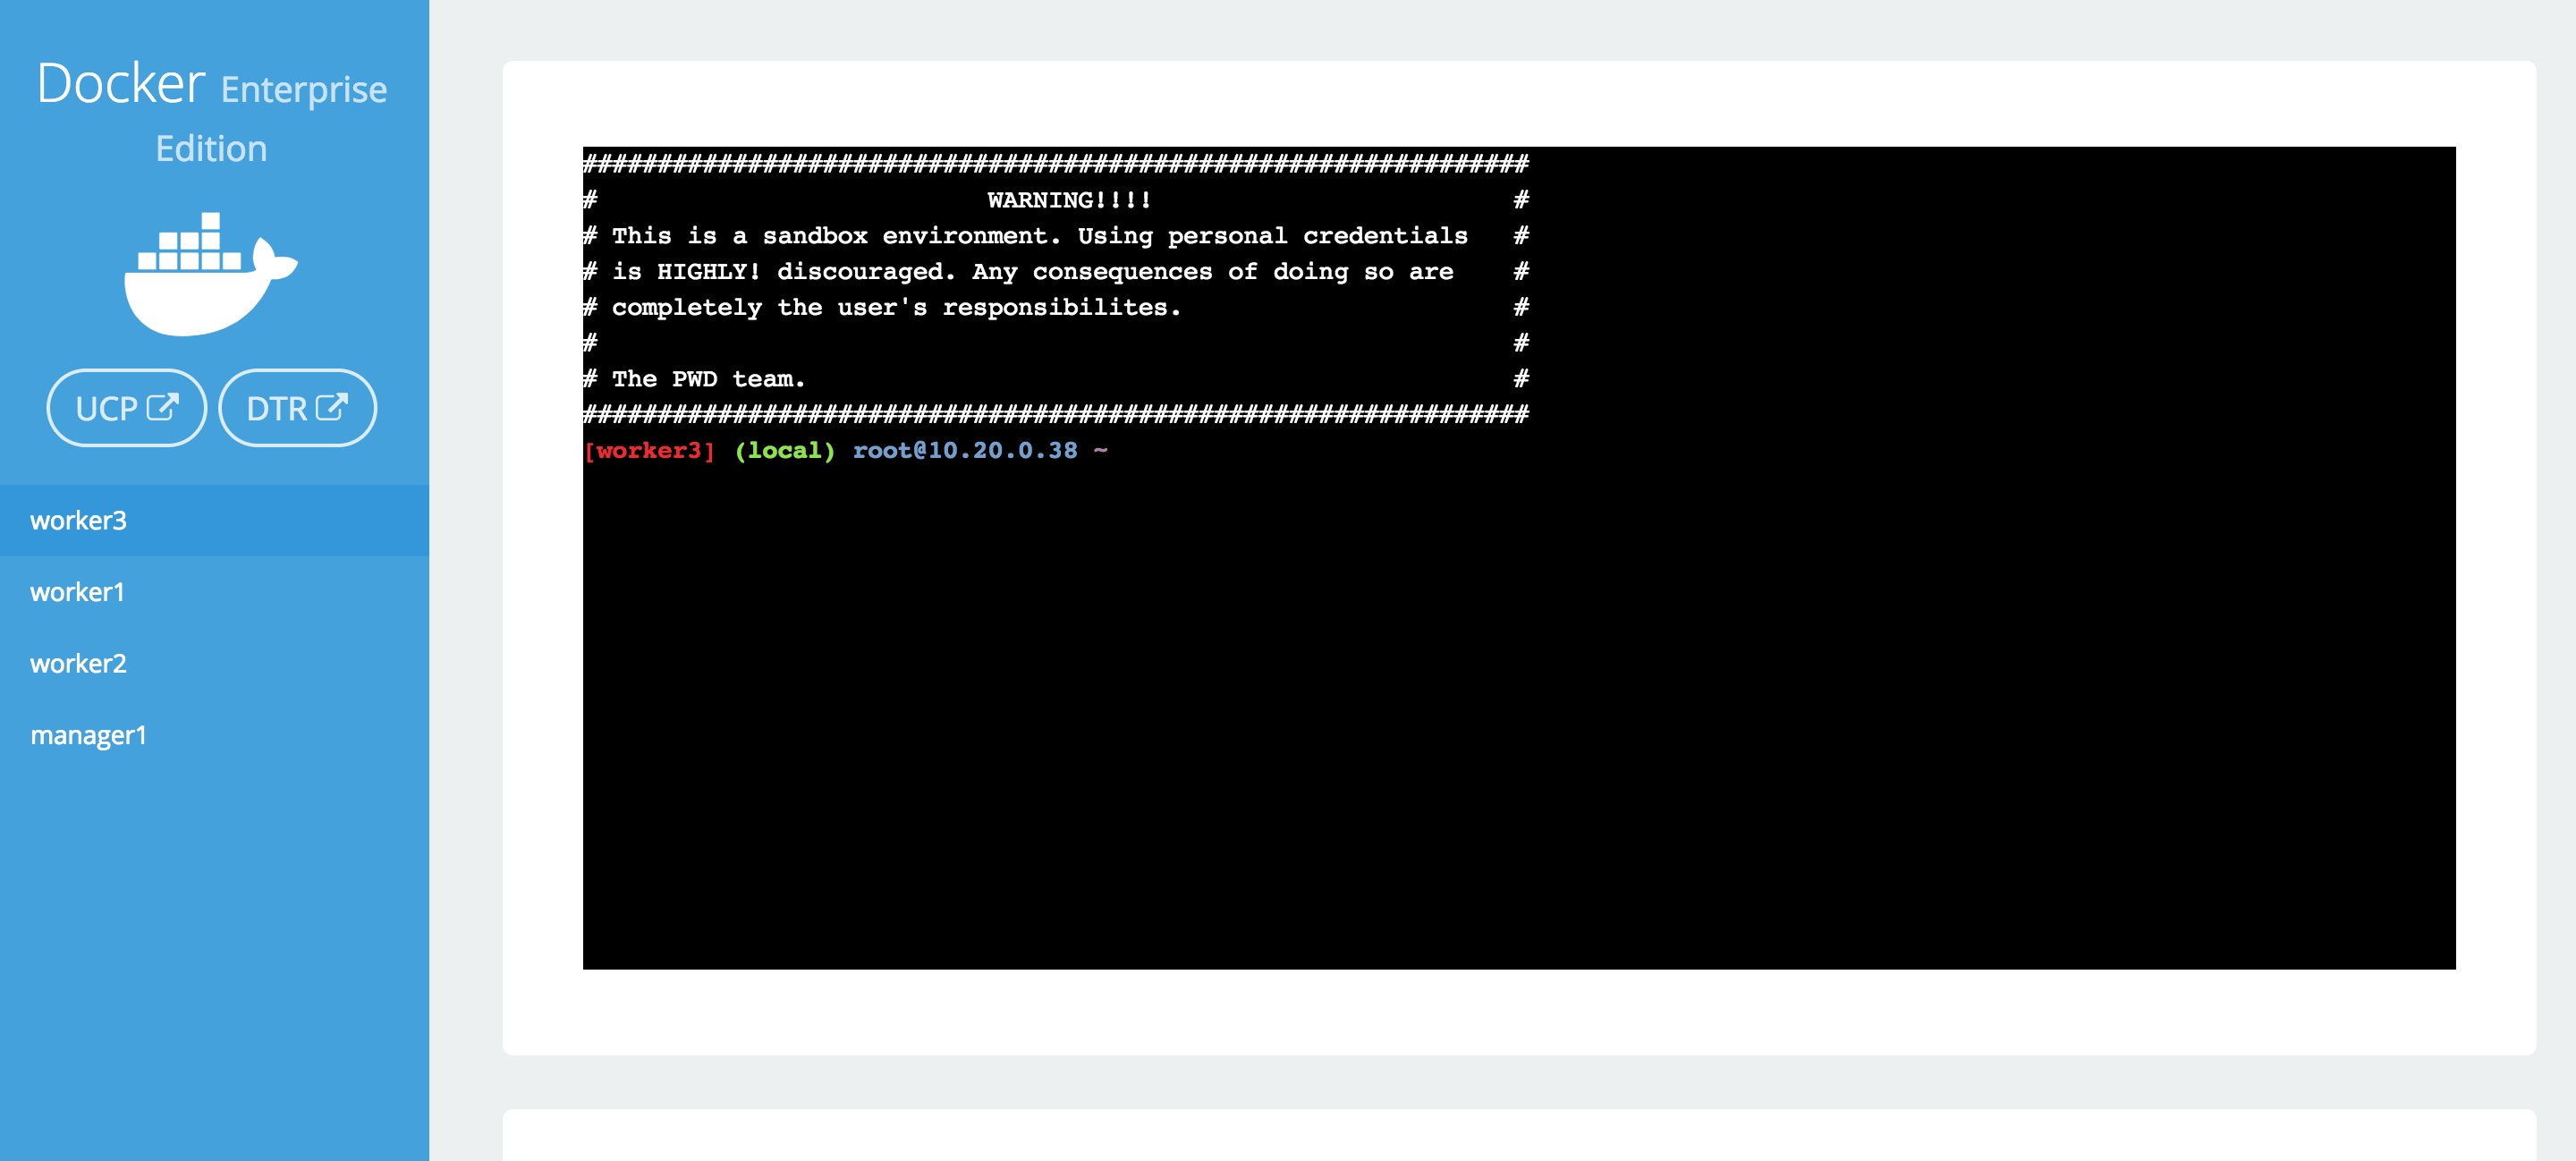Click the red [worker3] prompt label
The image size is (2576, 1161).
[650, 451]
